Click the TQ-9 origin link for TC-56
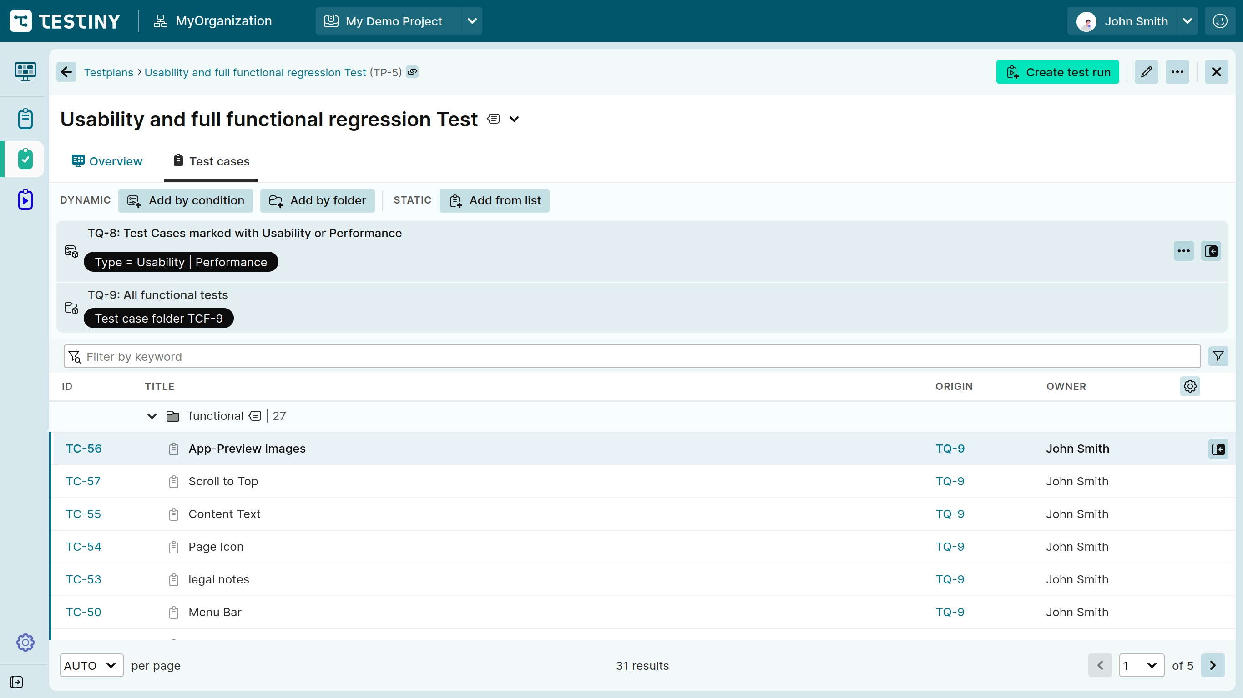Screen dimensions: 1243x698 pos(950,448)
